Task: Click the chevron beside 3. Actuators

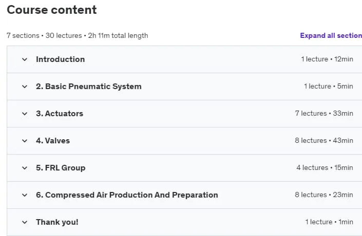Action: coord(25,114)
